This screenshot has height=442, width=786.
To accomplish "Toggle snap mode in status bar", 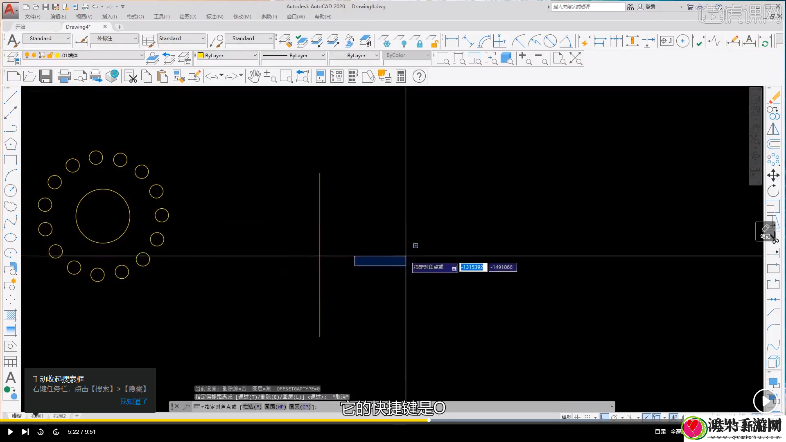I will pyautogui.click(x=587, y=417).
